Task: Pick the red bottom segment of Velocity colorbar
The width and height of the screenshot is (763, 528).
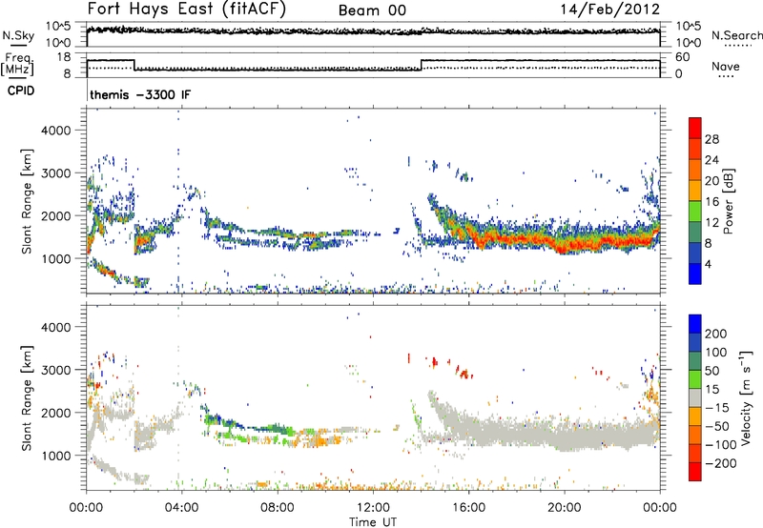Action: (x=695, y=472)
